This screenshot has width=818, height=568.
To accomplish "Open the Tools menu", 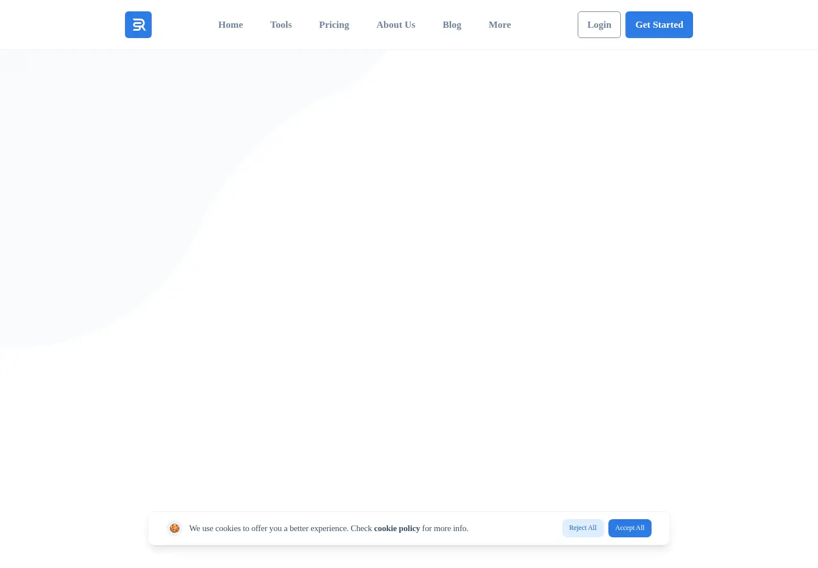I will [x=281, y=24].
